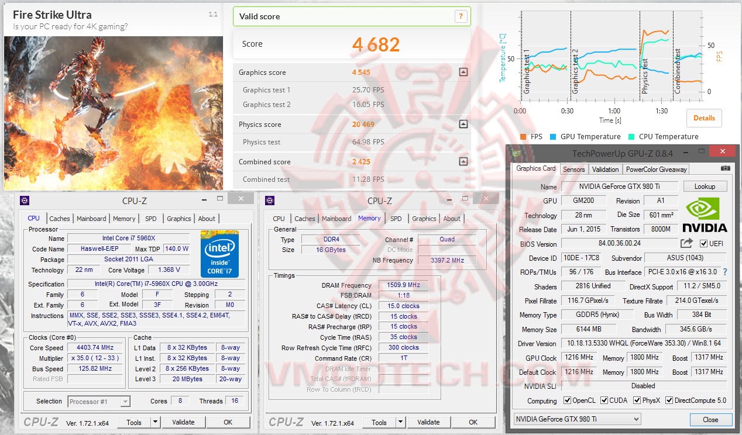Open Mainboard tab in left CPU-Z window

pyautogui.click(x=92, y=219)
